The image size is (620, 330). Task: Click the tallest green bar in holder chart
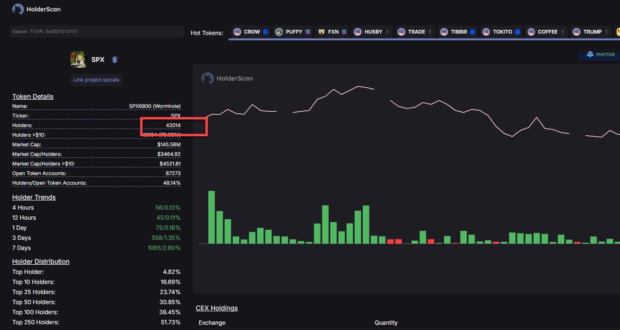[211, 217]
